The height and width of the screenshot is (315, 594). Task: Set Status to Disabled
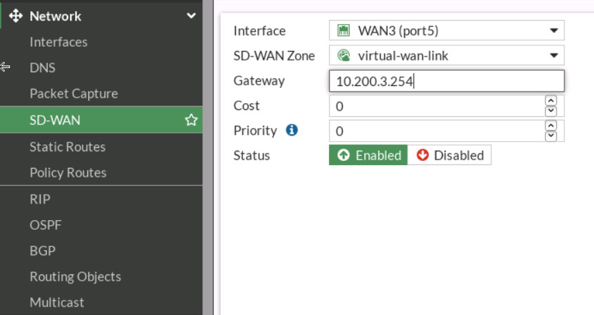coord(449,155)
